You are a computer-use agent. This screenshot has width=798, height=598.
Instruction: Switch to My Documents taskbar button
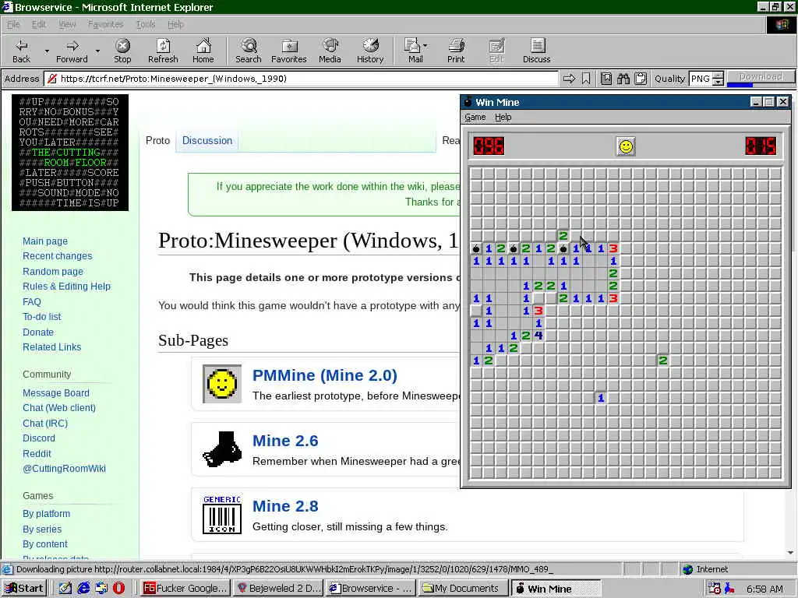462,589
